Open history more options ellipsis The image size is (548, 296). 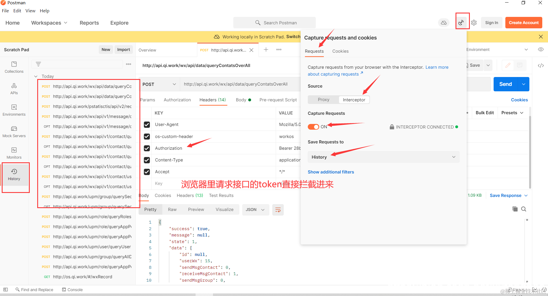coord(129,64)
